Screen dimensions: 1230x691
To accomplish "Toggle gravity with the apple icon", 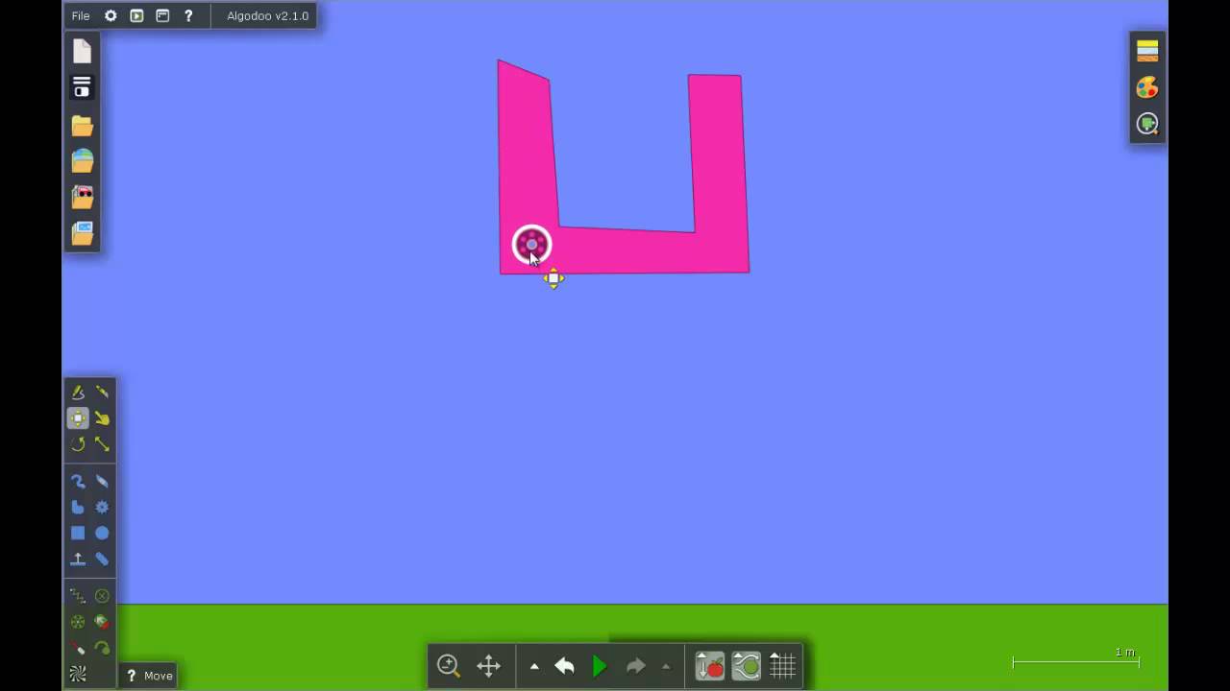I will pyautogui.click(x=709, y=665).
